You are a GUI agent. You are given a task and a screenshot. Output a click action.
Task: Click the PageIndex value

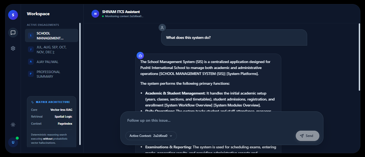point(65,124)
